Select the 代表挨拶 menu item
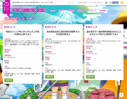Image resolution: width=127 pixels, height=99 pixels. pos(71,11)
